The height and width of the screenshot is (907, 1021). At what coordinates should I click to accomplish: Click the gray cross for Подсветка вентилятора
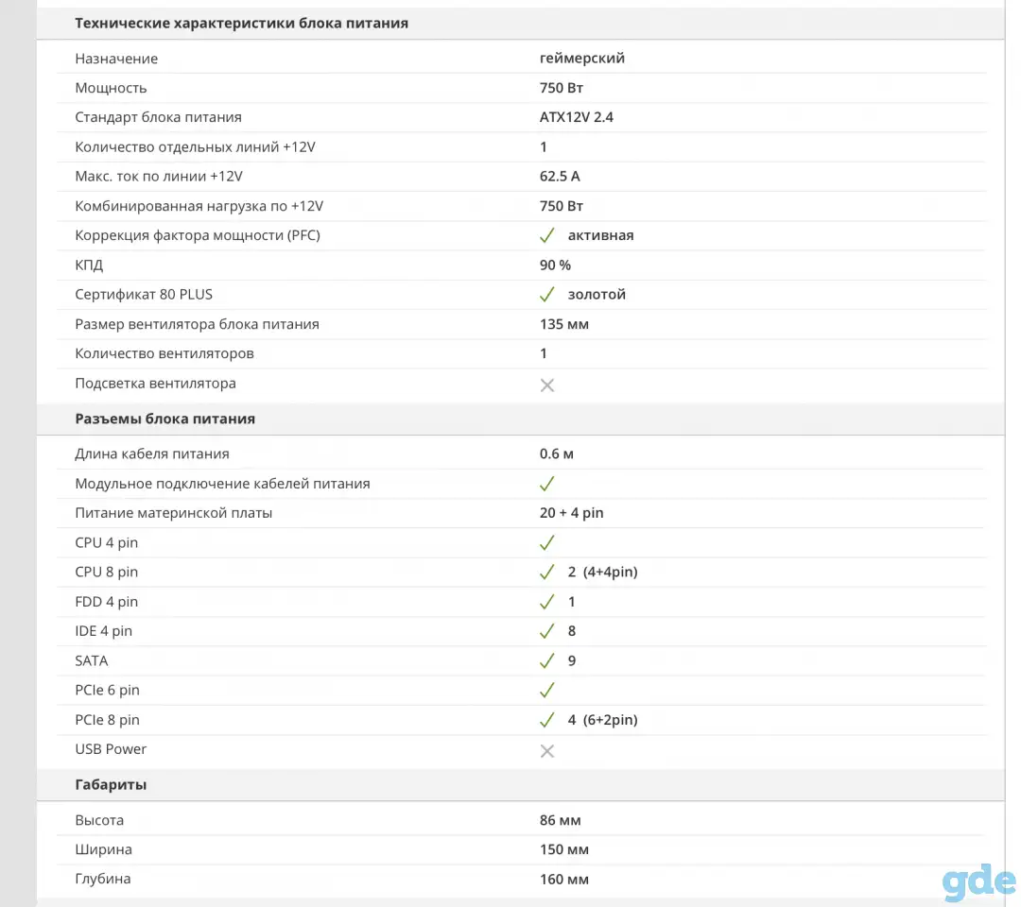coord(547,385)
